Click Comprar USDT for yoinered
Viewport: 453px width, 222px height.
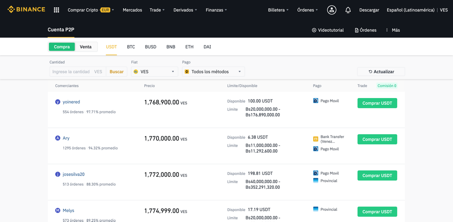tap(377, 103)
